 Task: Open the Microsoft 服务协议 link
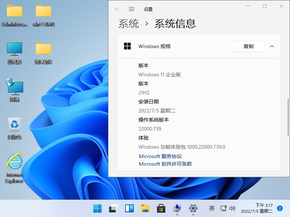click(x=160, y=156)
